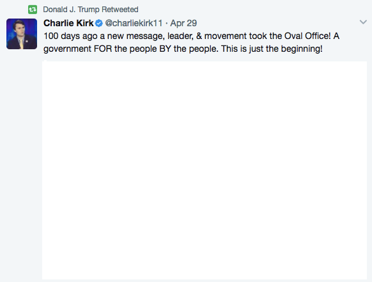The width and height of the screenshot is (372, 282).
Task: Open the down-arrow menu at the tweet's corner
Action: click(363, 22)
